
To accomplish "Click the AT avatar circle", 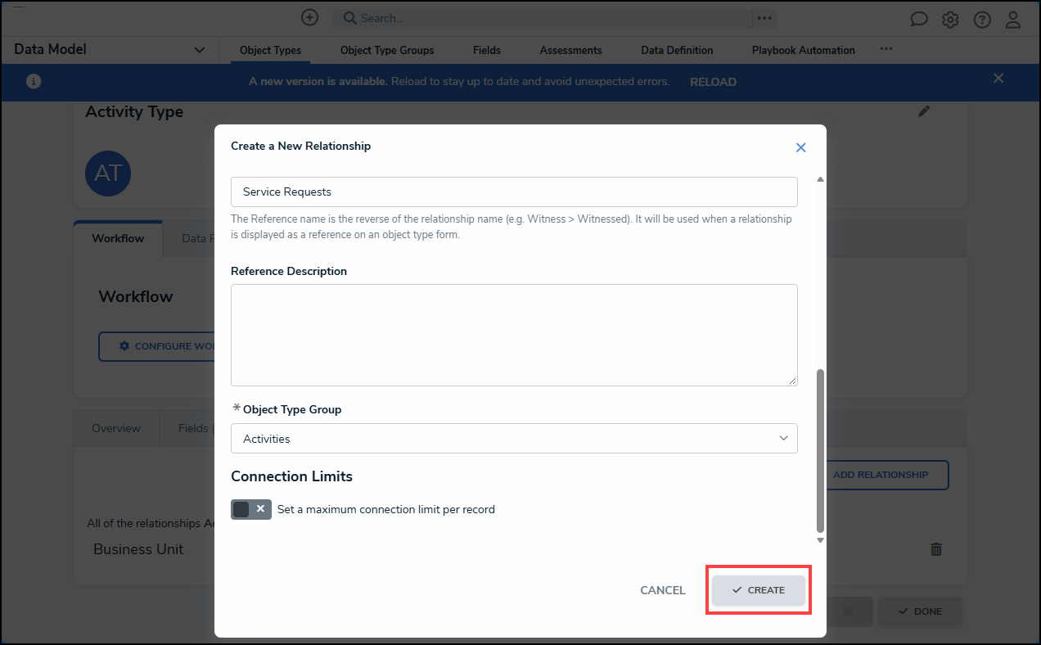I will [x=108, y=173].
